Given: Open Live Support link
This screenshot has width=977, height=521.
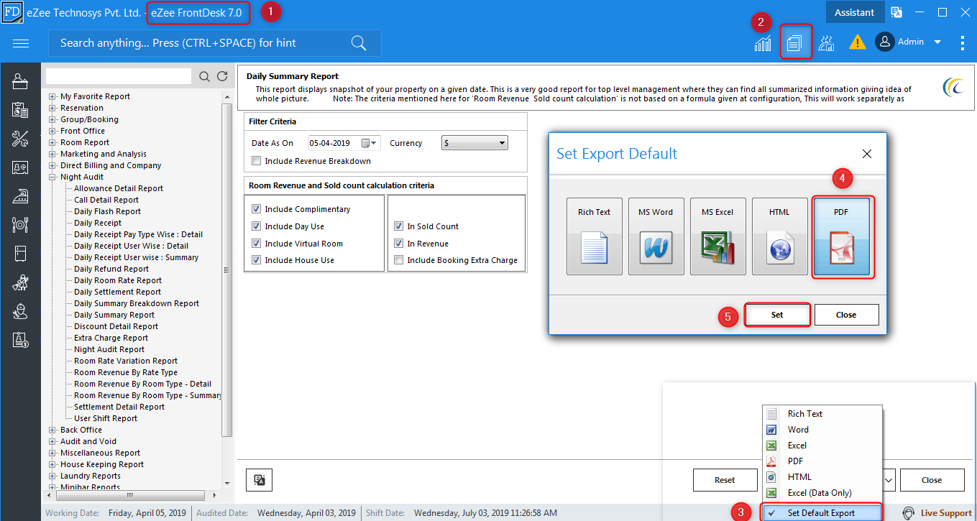Looking at the screenshot, I should point(937,513).
